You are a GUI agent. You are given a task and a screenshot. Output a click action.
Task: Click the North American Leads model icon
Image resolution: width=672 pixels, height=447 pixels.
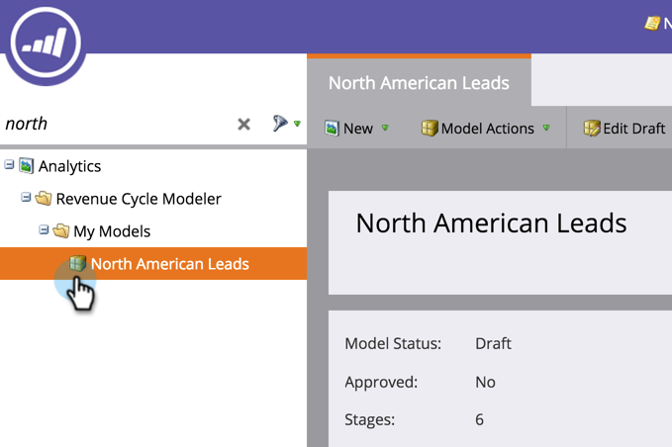(x=77, y=264)
